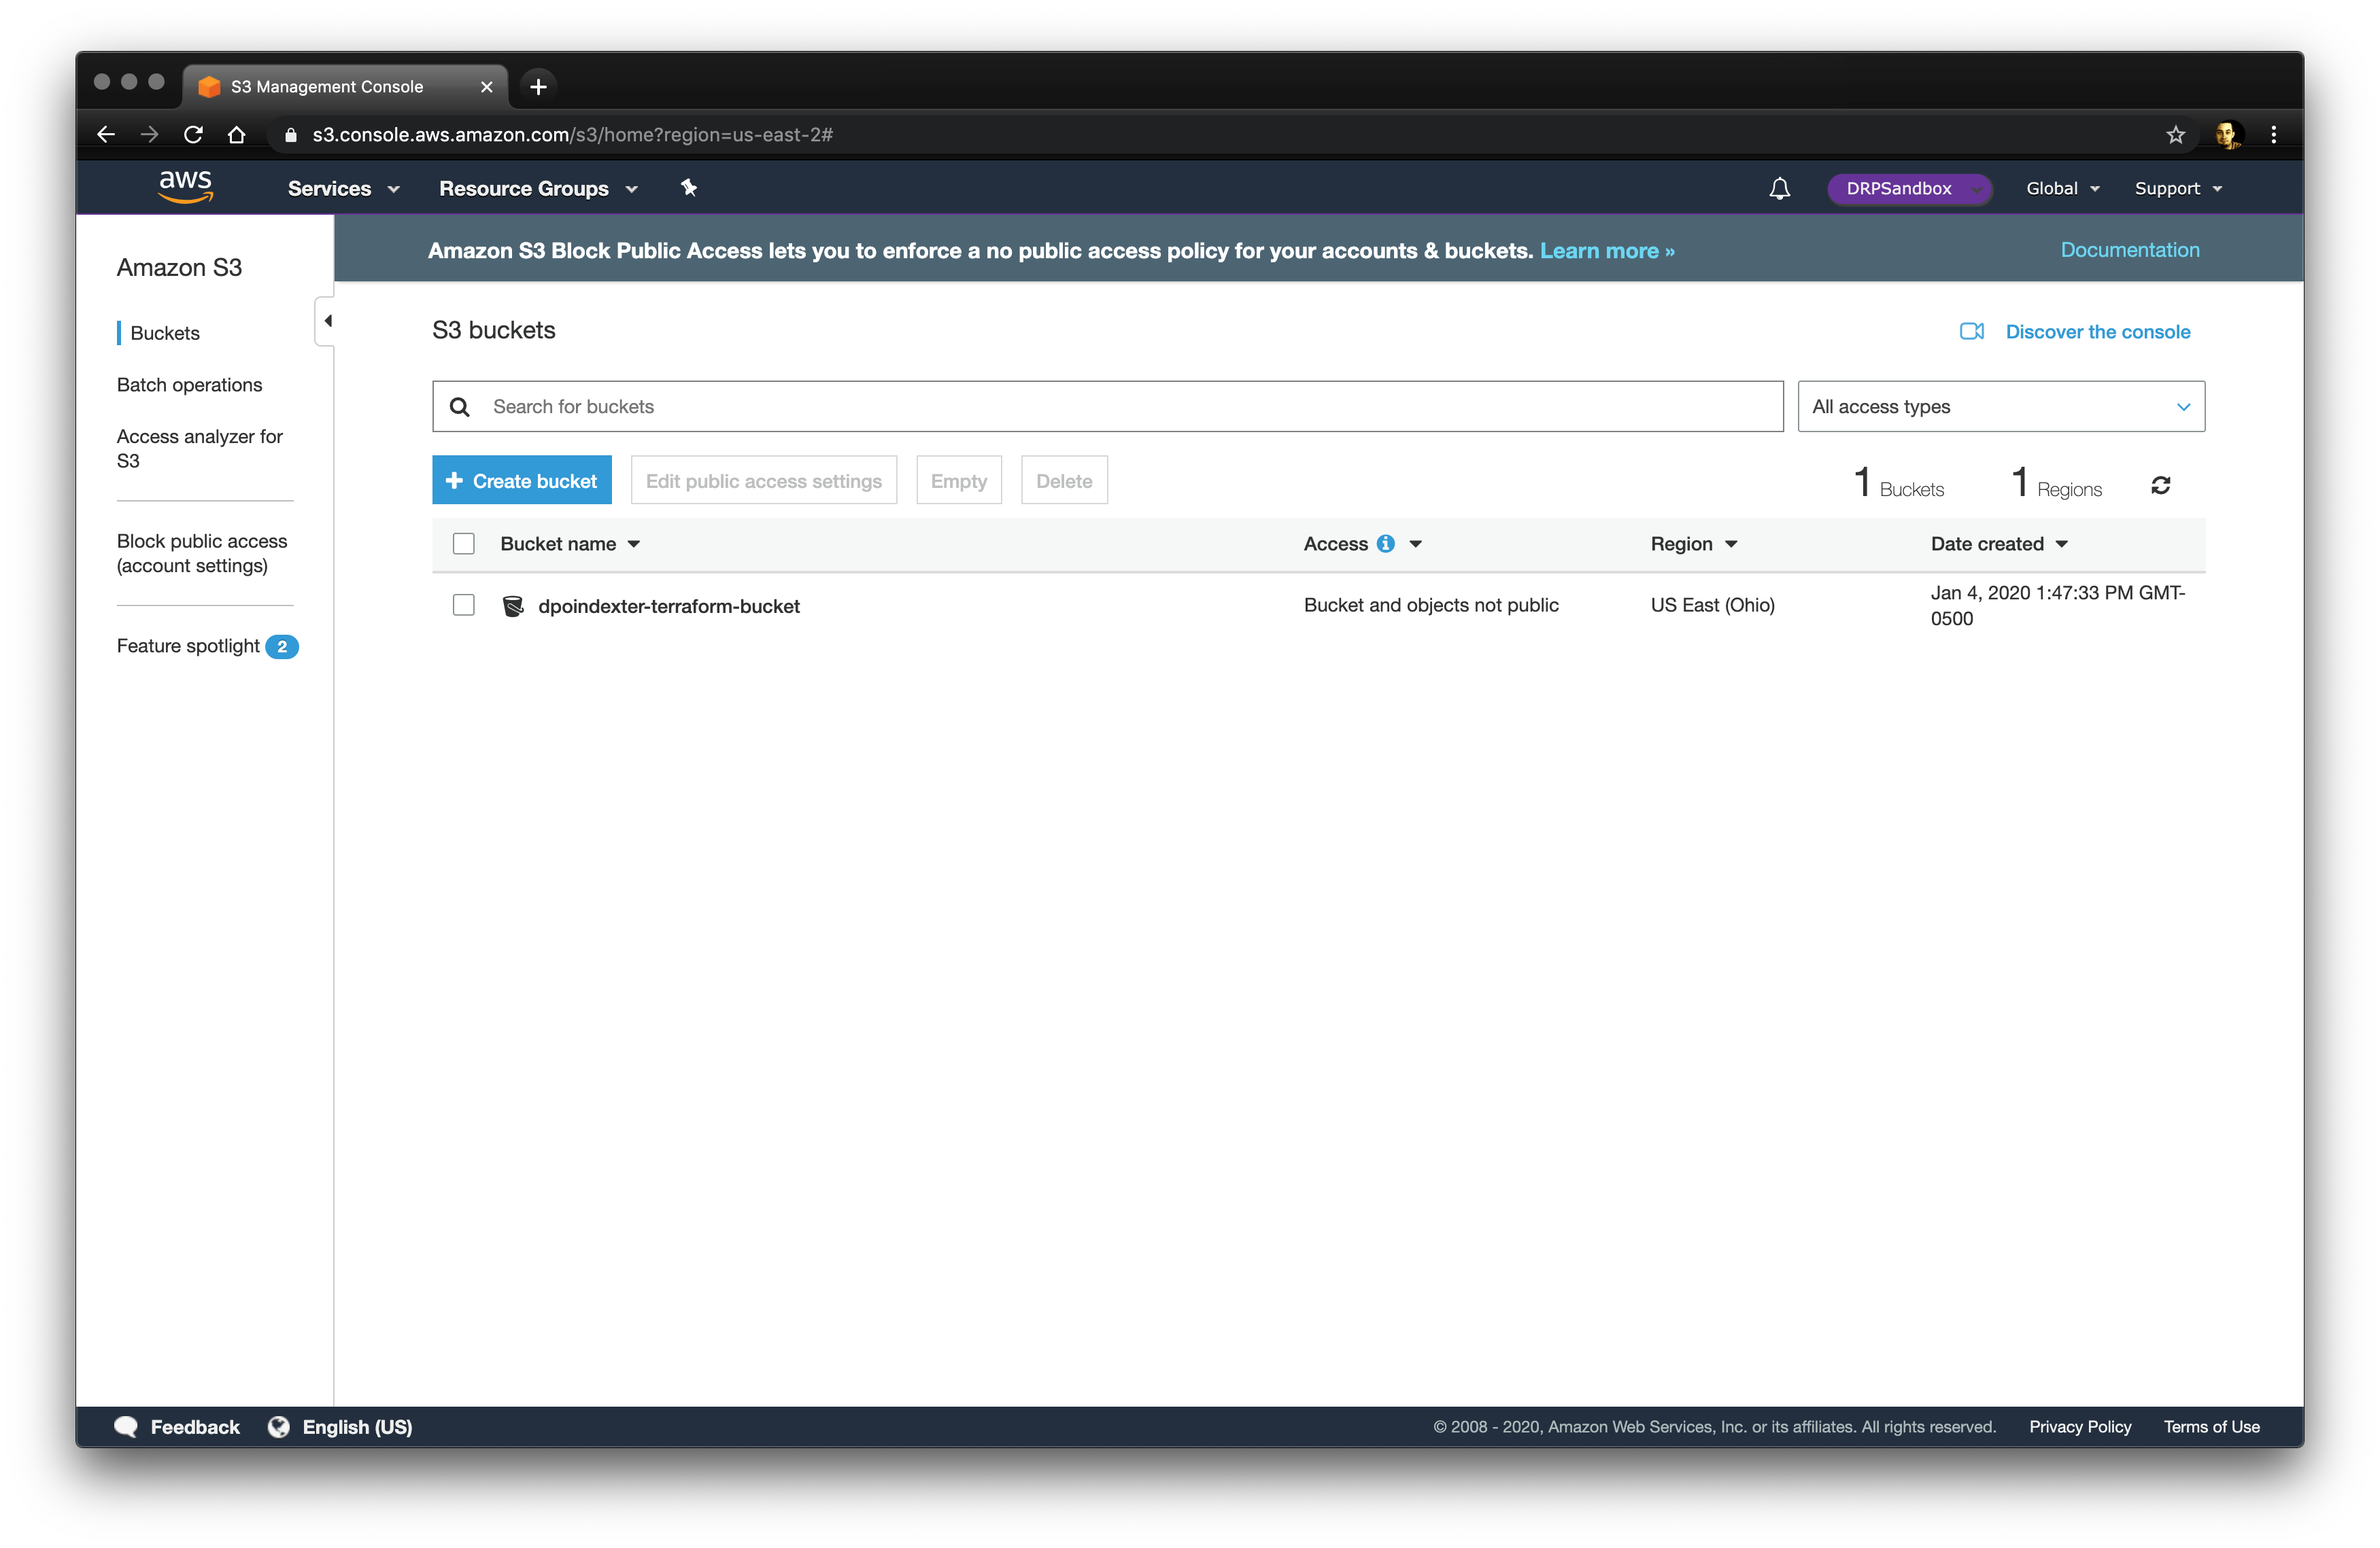Open the Learn more link in banner
Viewport: 2380px width, 1548px height.
coord(1606,251)
